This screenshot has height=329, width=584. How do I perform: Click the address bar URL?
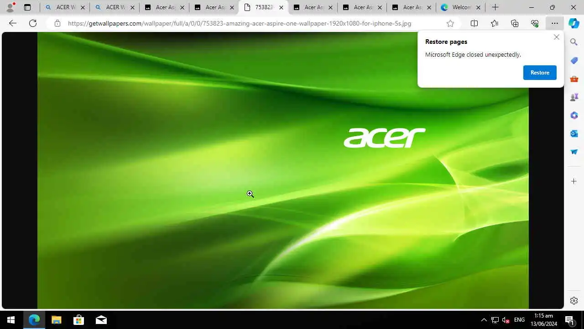click(240, 23)
